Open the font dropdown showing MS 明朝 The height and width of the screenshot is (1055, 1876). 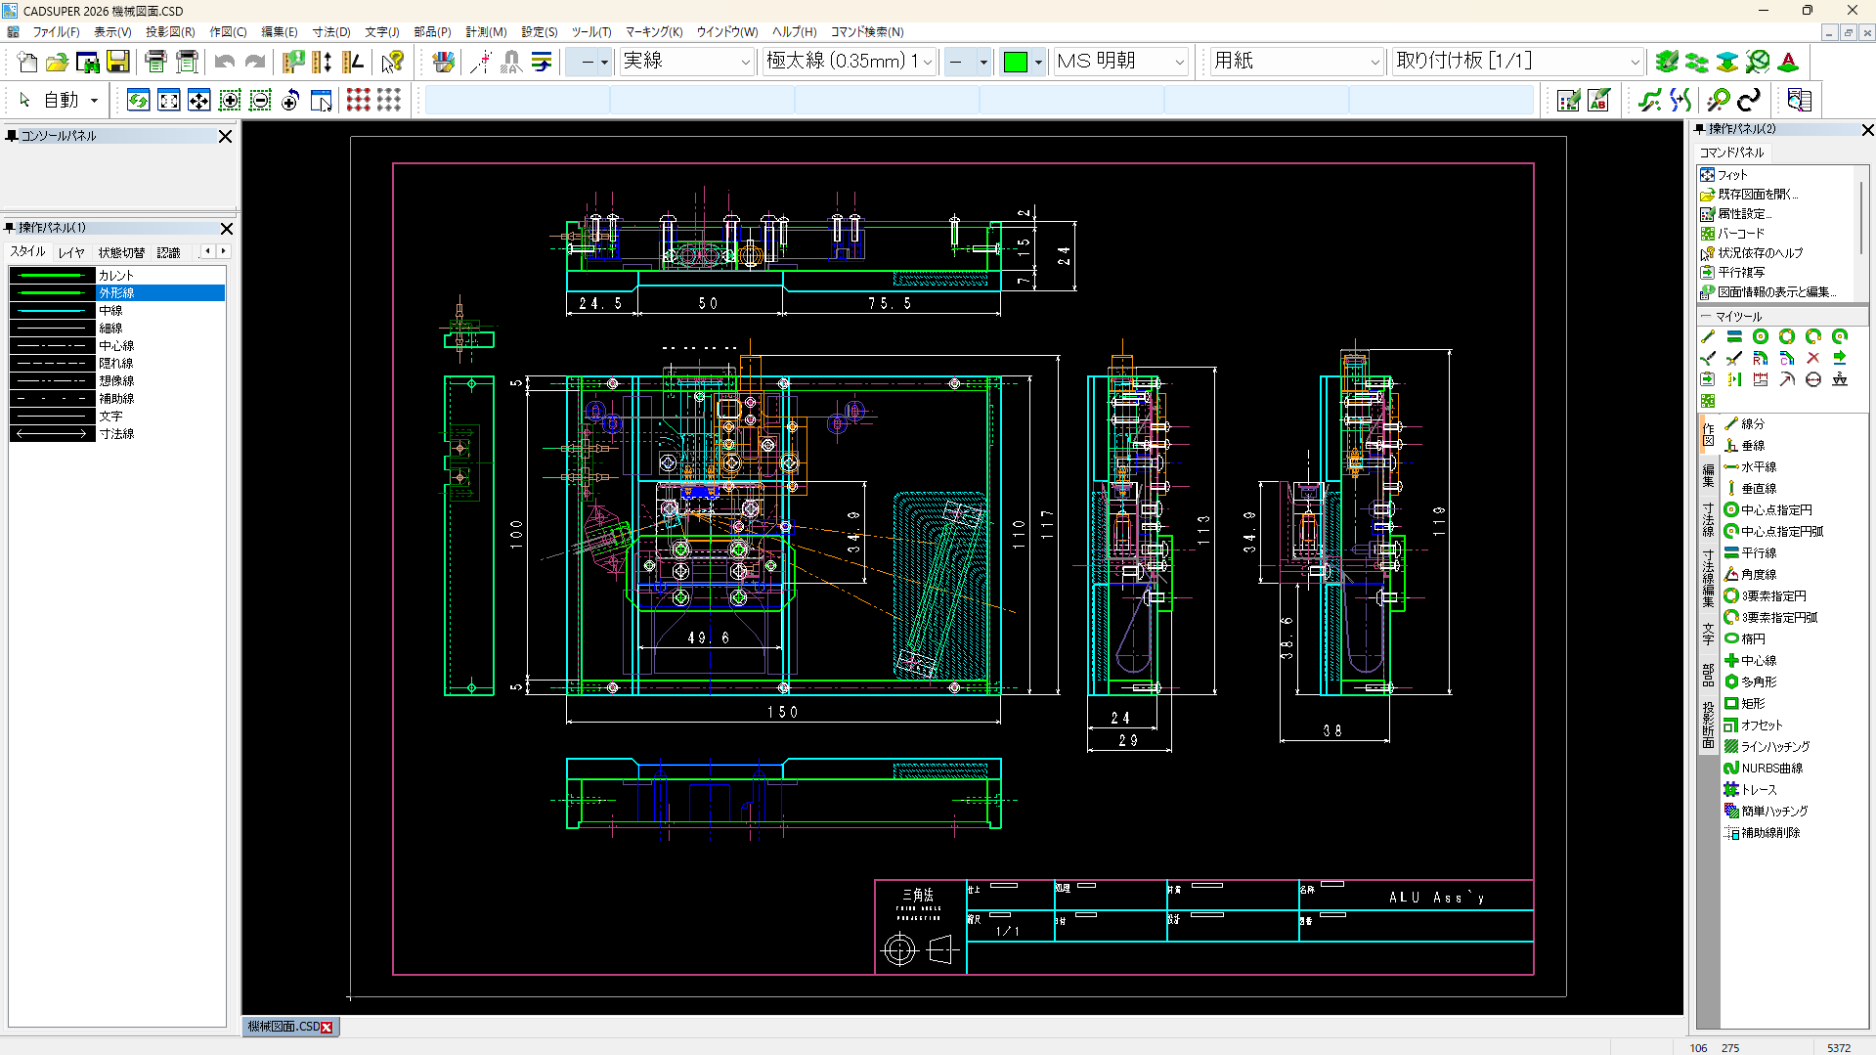tap(1121, 62)
